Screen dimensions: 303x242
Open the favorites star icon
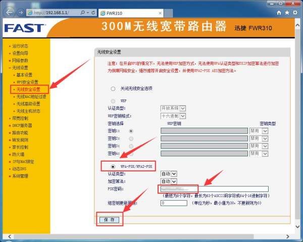coord(287,13)
